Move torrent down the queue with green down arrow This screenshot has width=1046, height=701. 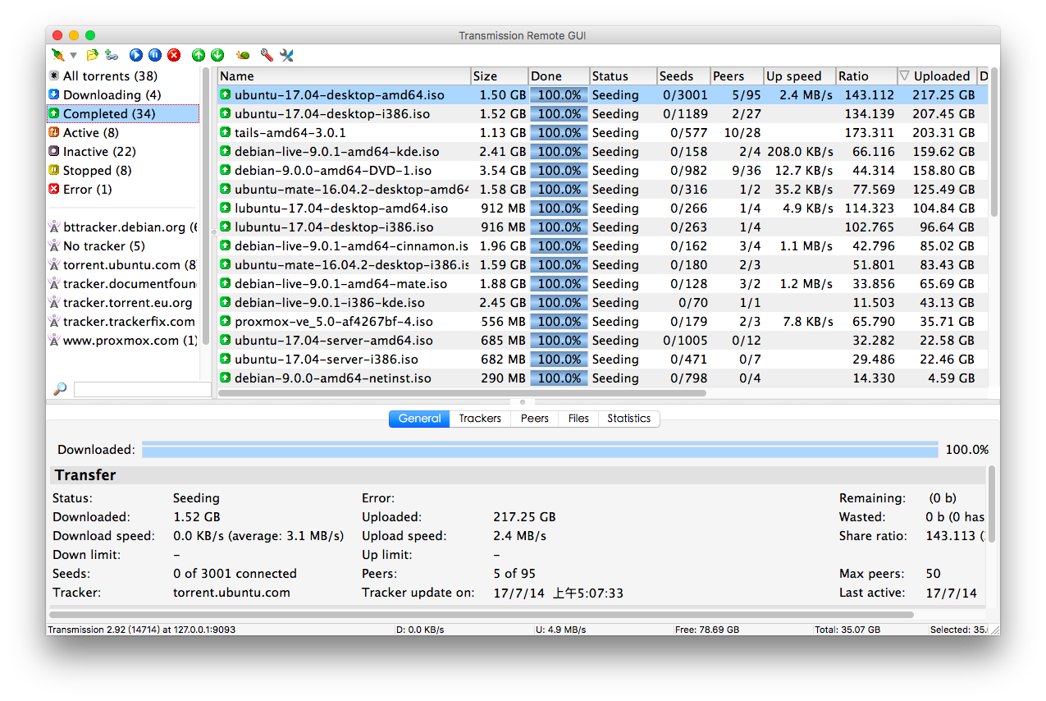pos(217,55)
